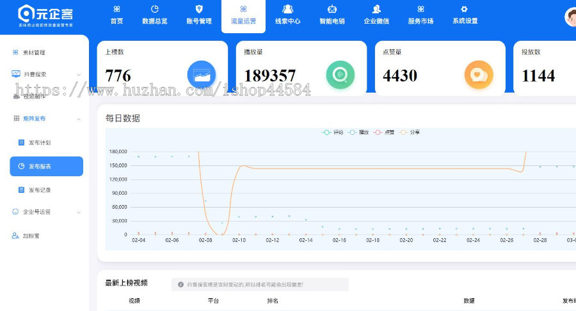This screenshot has width=576, height=311.
Task: Open 企业号运营 sidebar menu
Action: tap(36, 212)
